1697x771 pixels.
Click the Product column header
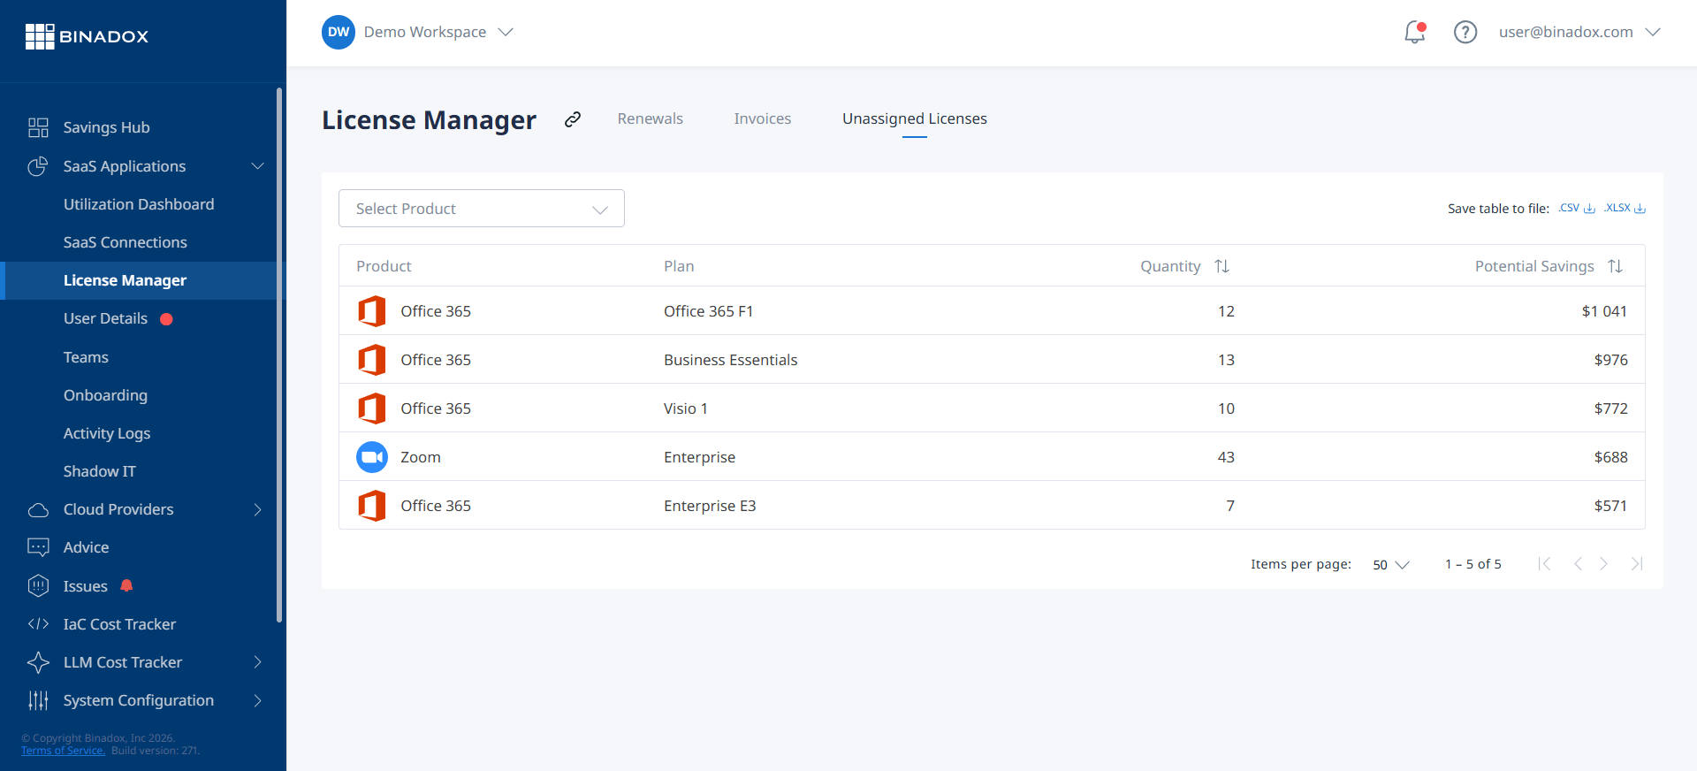point(384,266)
